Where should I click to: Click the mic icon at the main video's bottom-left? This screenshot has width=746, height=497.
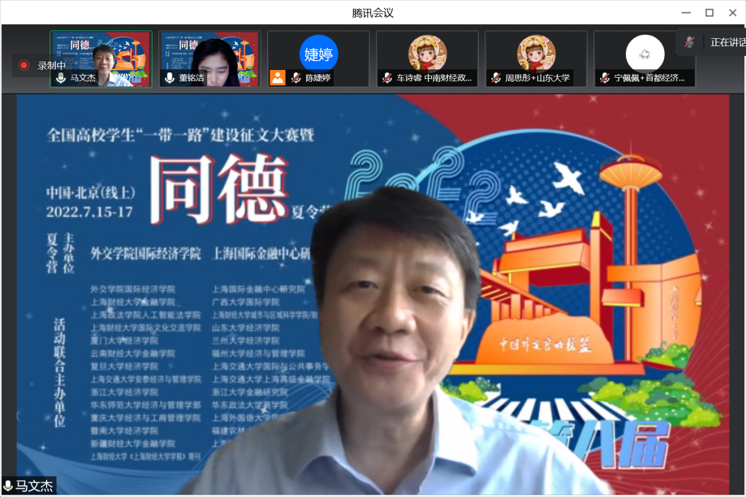[8, 486]
